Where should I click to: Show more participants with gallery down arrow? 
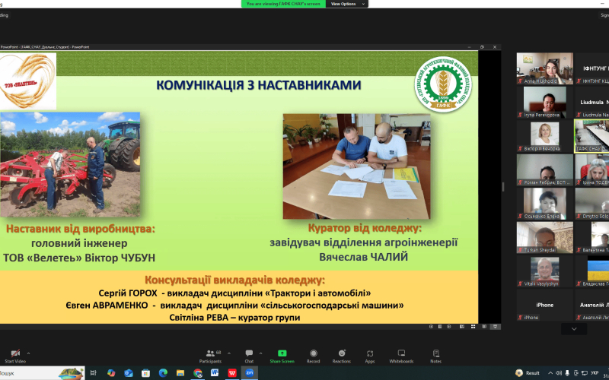click(574, 329)
